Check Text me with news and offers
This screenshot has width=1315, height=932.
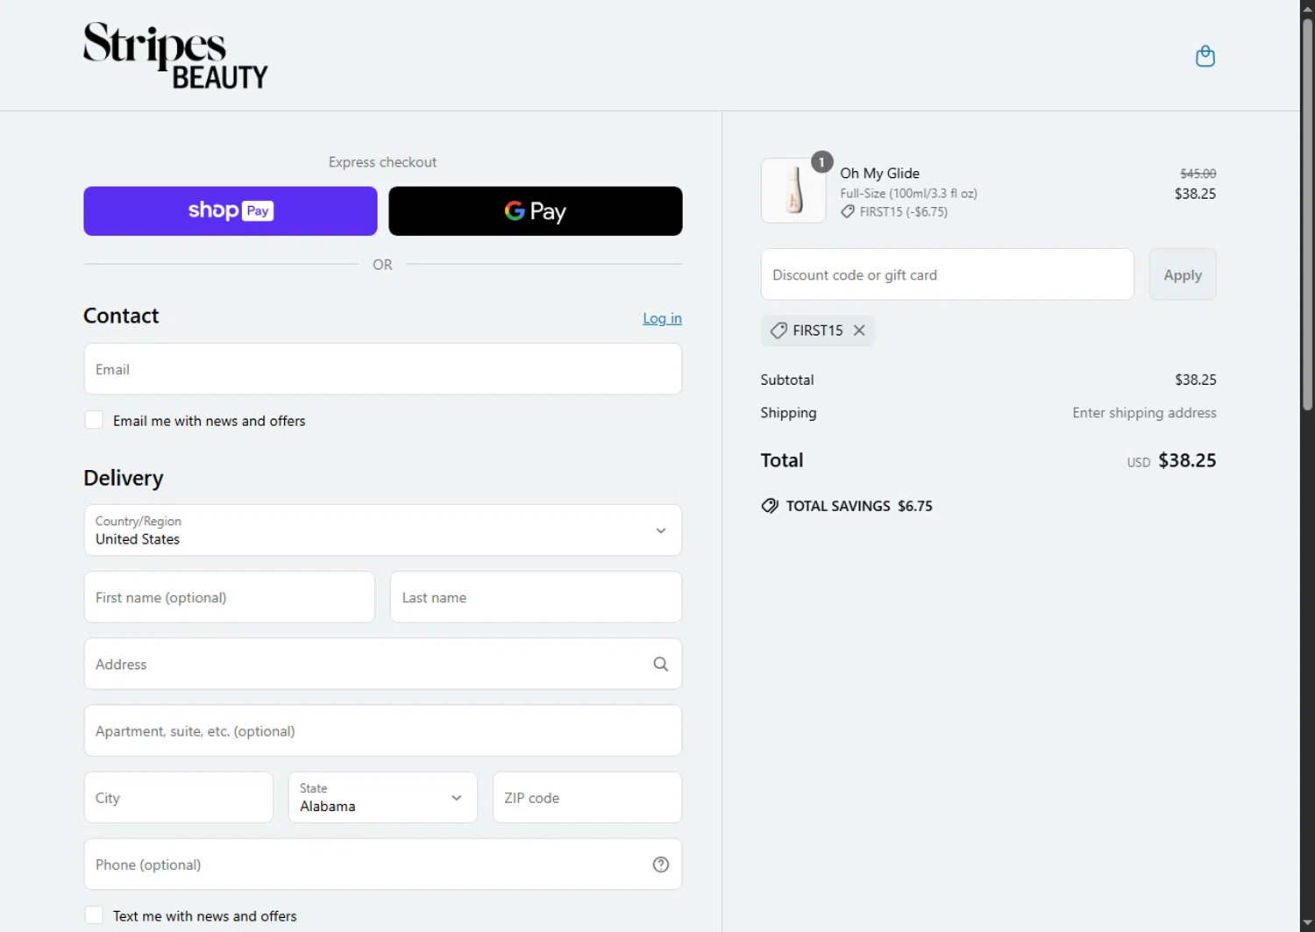[94, 915]
